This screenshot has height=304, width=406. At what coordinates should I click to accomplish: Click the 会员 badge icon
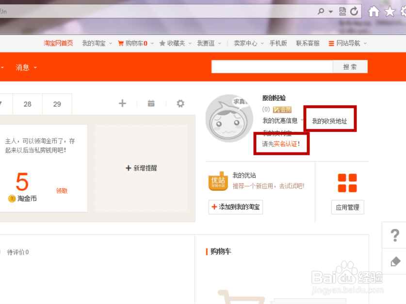[x=282, y=109]
